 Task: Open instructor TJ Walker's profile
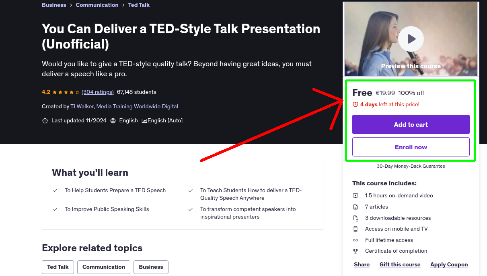pos(82,106)
